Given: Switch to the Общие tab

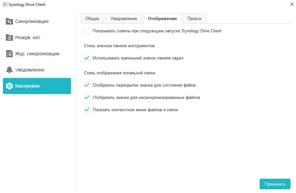Looking at the screenshot, I should coord(92,18).
